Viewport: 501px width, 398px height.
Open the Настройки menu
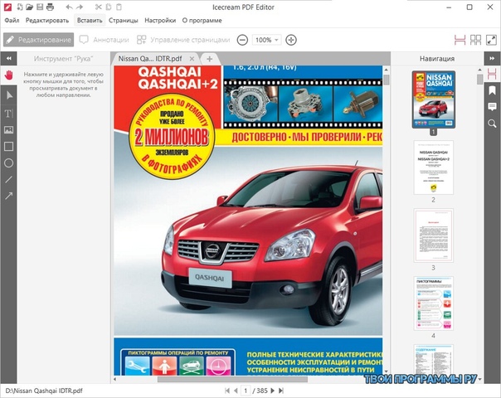(x=160, y=21)
